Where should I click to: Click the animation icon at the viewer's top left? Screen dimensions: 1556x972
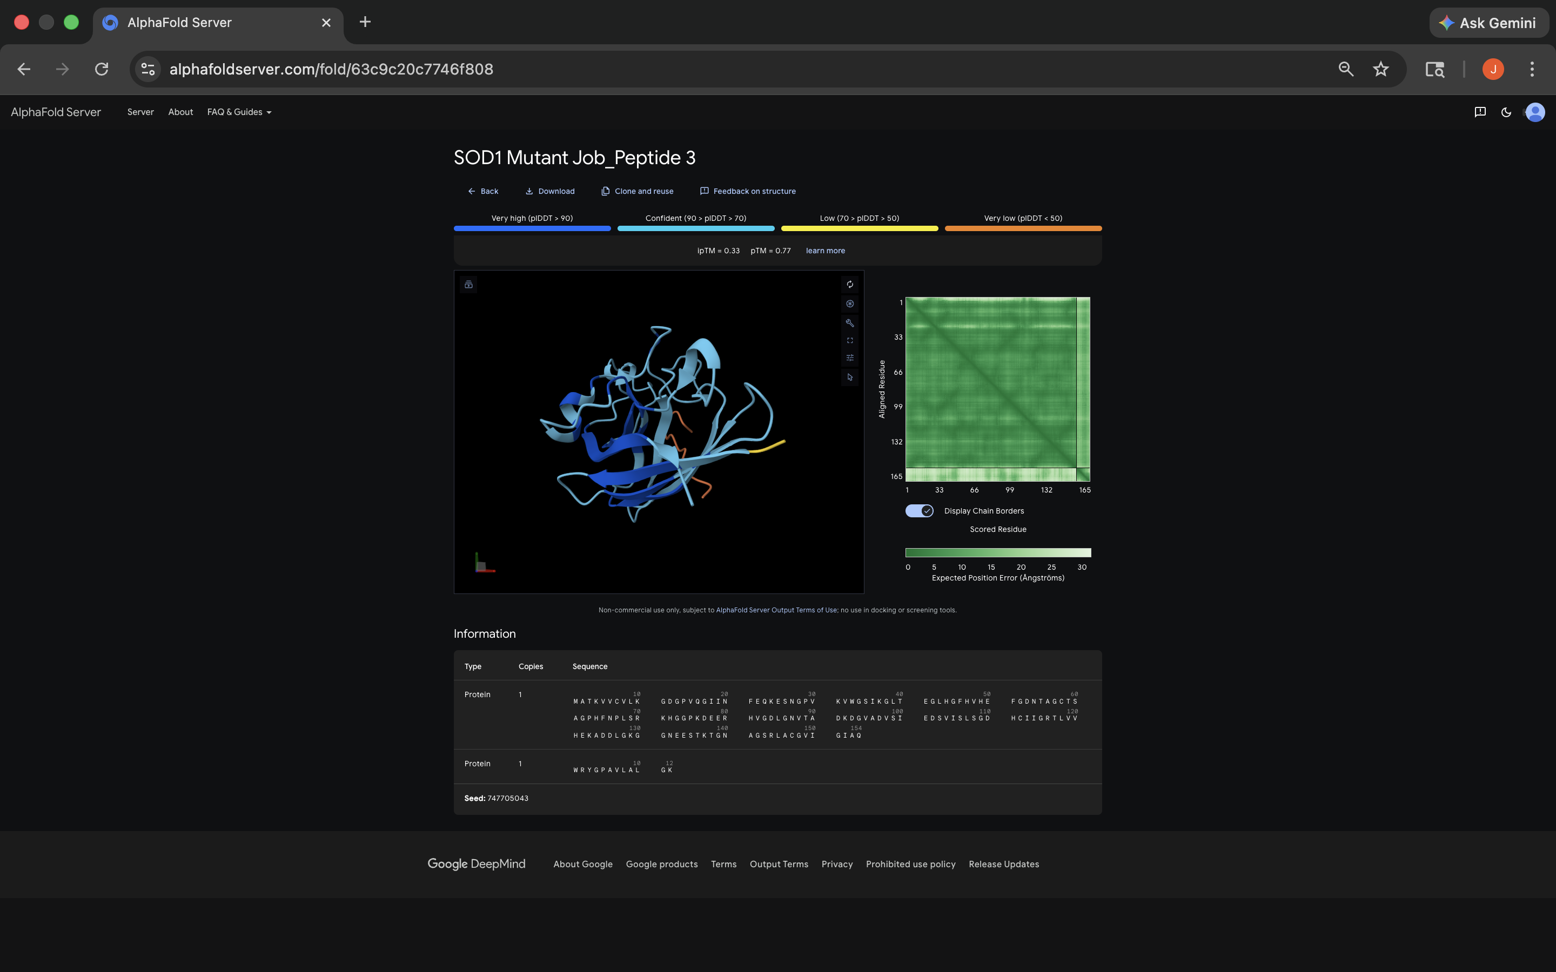coord(469,284)
